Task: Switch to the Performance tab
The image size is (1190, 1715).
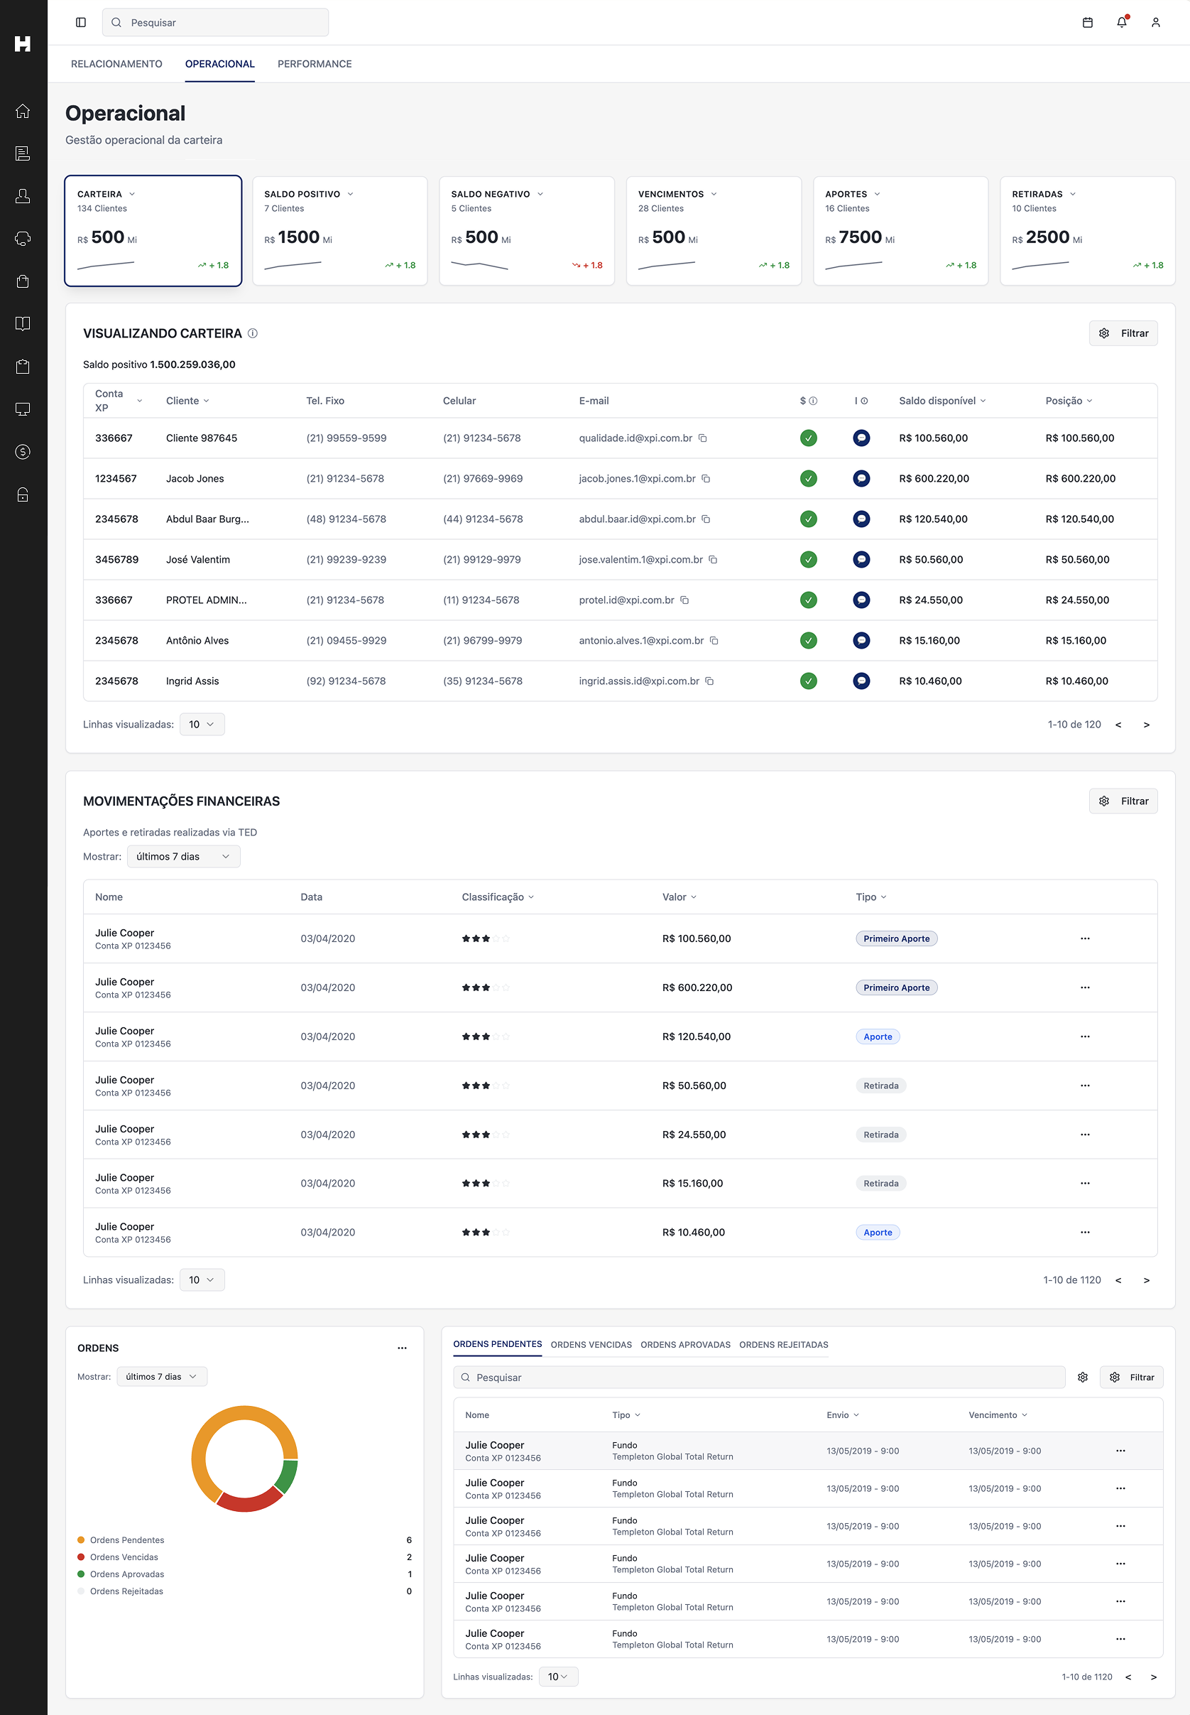Action: 314,64
